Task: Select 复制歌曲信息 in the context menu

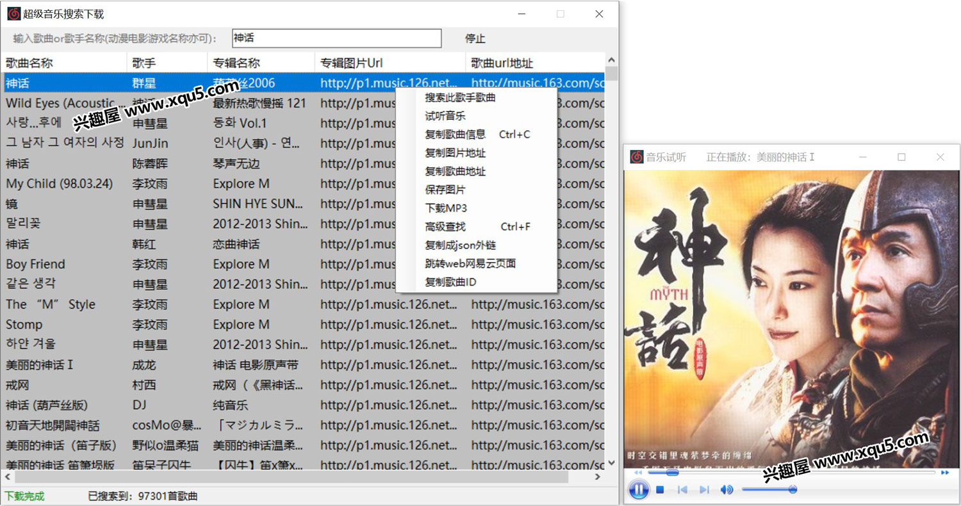Action: tap(456, 135)
